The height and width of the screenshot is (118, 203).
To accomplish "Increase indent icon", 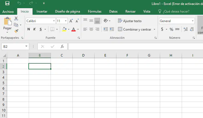I will point(112,29).
